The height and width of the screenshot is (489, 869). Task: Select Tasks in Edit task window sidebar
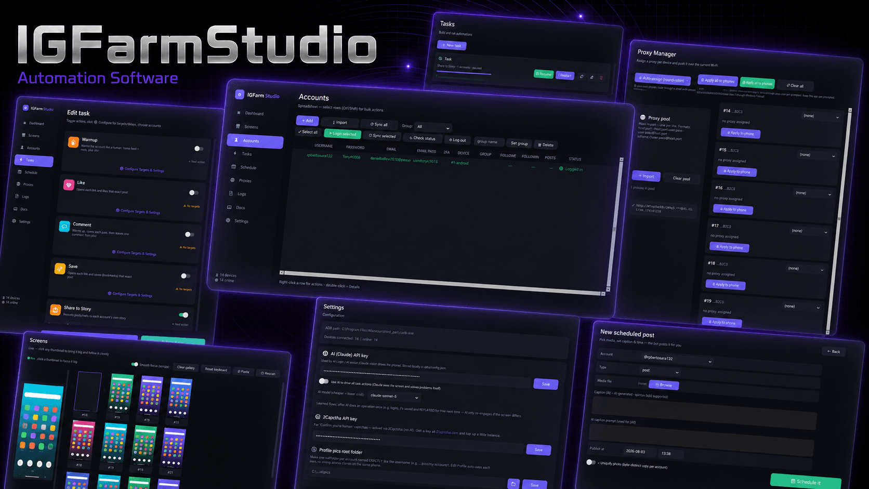point(34,161)
